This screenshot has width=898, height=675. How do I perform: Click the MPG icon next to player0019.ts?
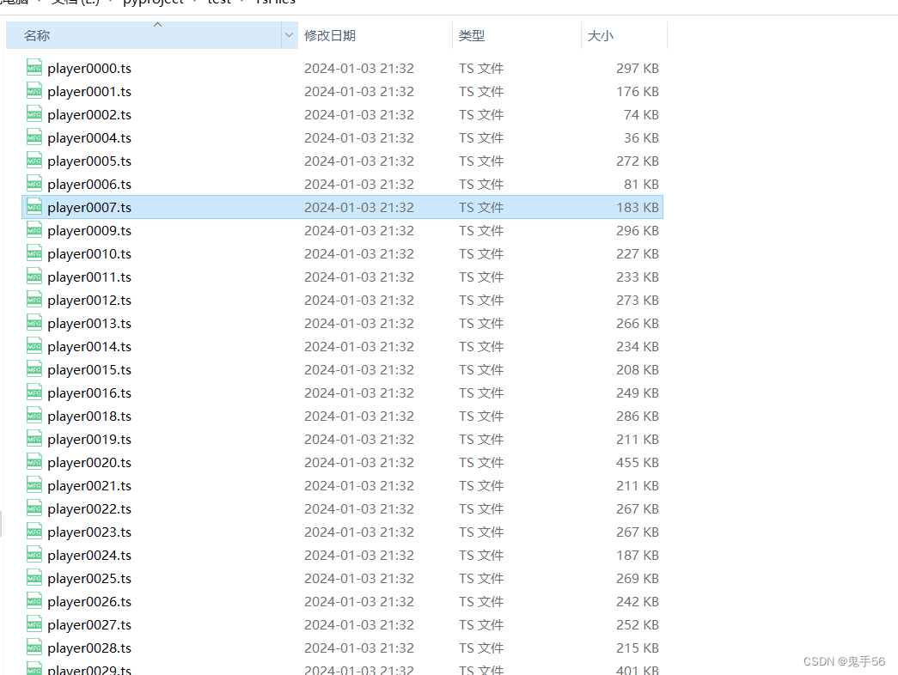[34, 439]
